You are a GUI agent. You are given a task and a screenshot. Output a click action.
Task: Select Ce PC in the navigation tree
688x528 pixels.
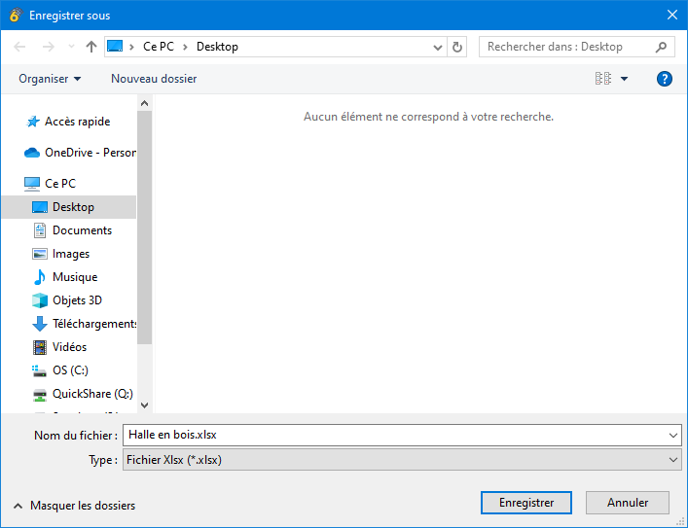pyautogui.click(x=60, y=184)
